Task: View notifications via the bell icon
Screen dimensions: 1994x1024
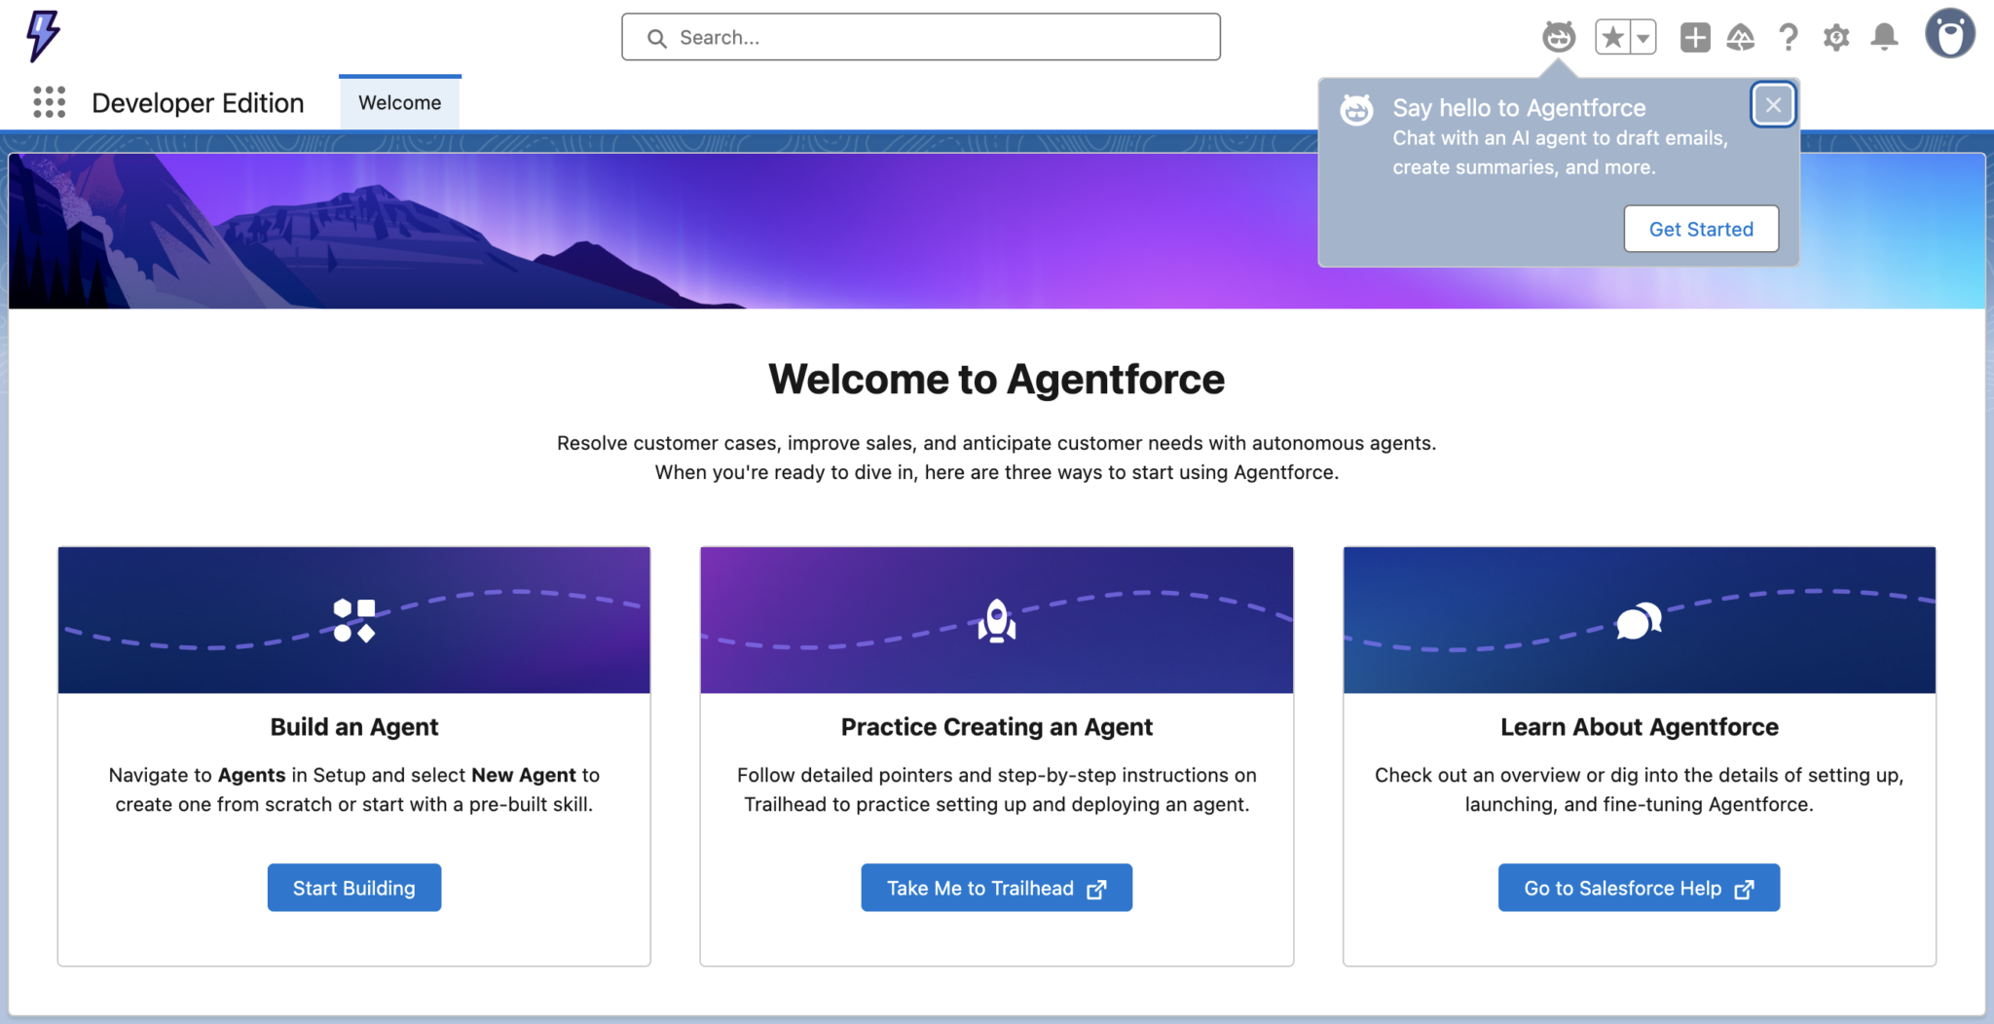Action: [x=1884, y=37]
